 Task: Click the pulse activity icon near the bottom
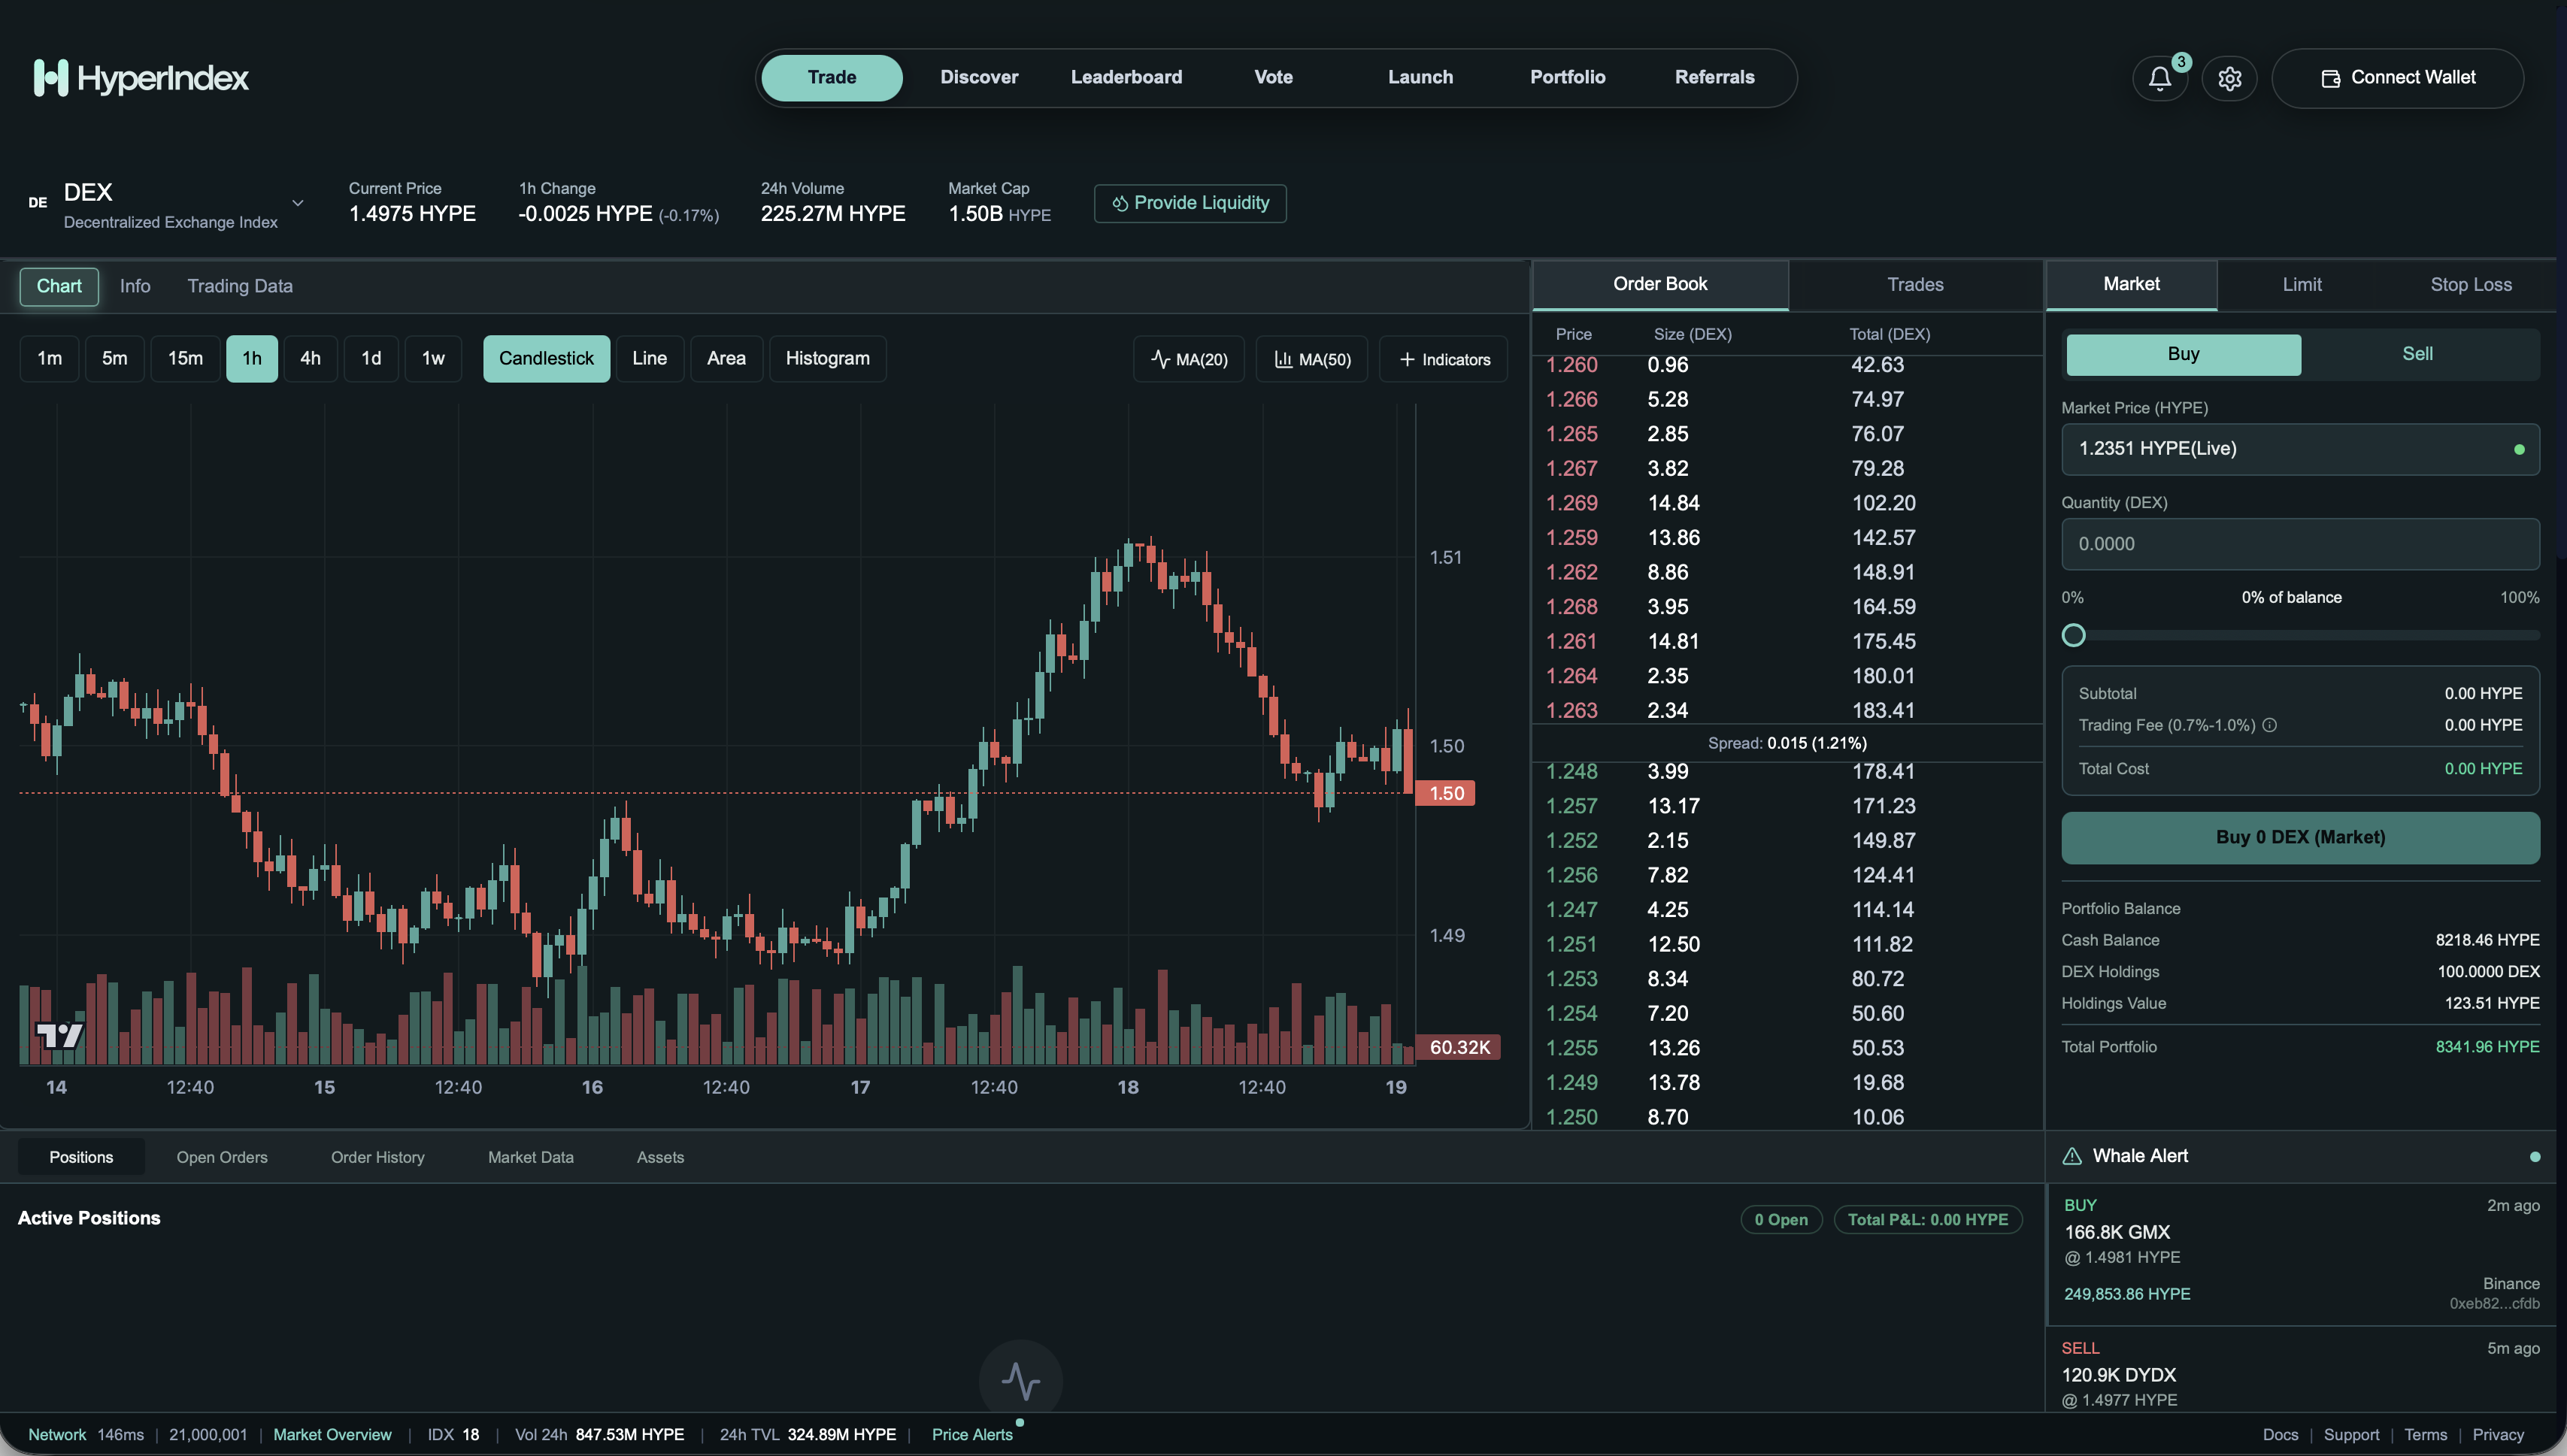1021,1379
